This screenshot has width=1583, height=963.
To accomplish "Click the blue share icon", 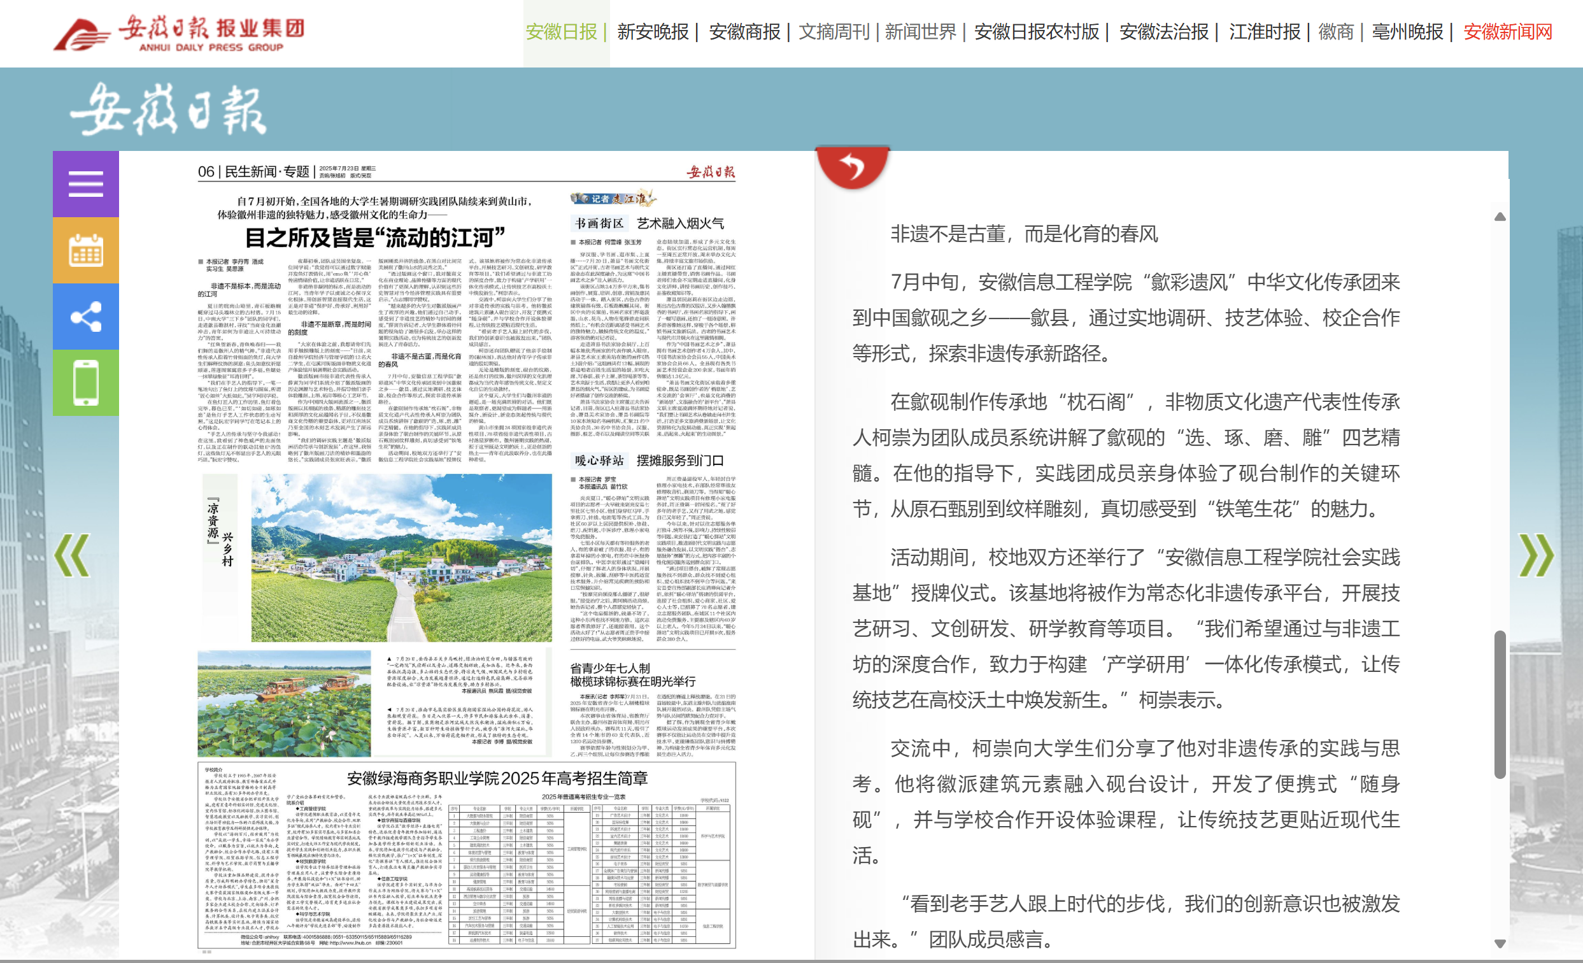I will pyautogui.click(x=85, y=317).
